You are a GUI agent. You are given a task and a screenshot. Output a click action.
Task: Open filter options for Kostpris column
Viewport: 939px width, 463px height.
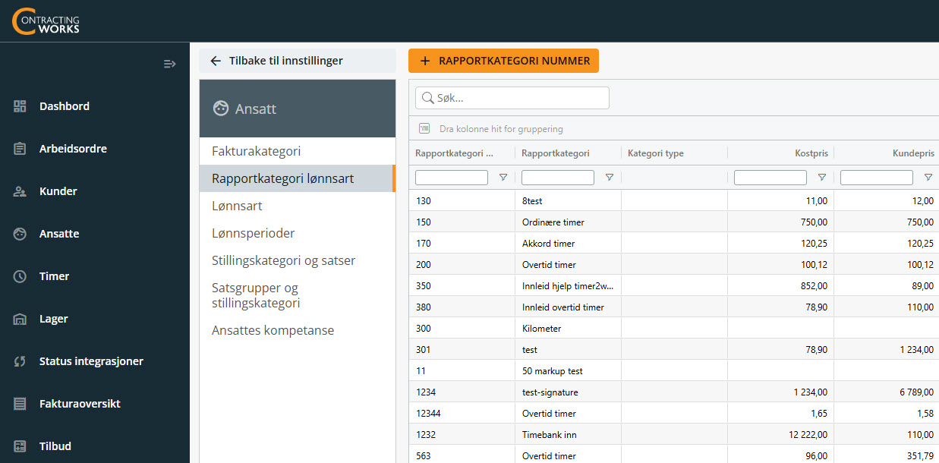click(821, 178)
